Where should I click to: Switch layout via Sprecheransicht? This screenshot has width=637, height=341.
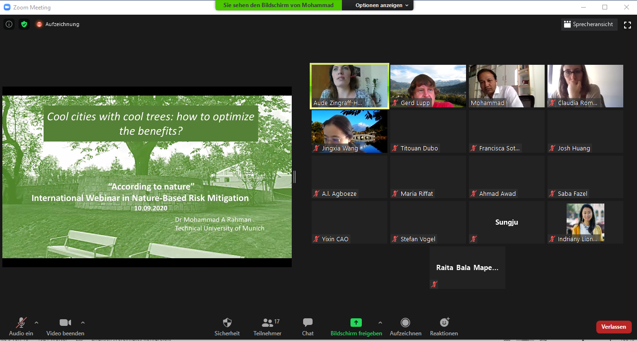click(589, 25)
